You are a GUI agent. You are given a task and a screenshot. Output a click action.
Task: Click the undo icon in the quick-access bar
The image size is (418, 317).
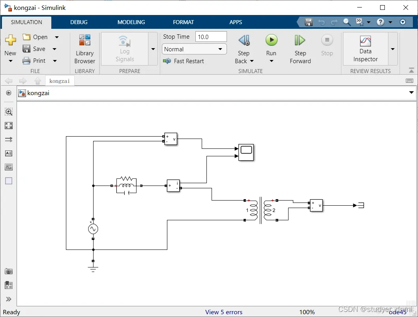coord(322,22)
